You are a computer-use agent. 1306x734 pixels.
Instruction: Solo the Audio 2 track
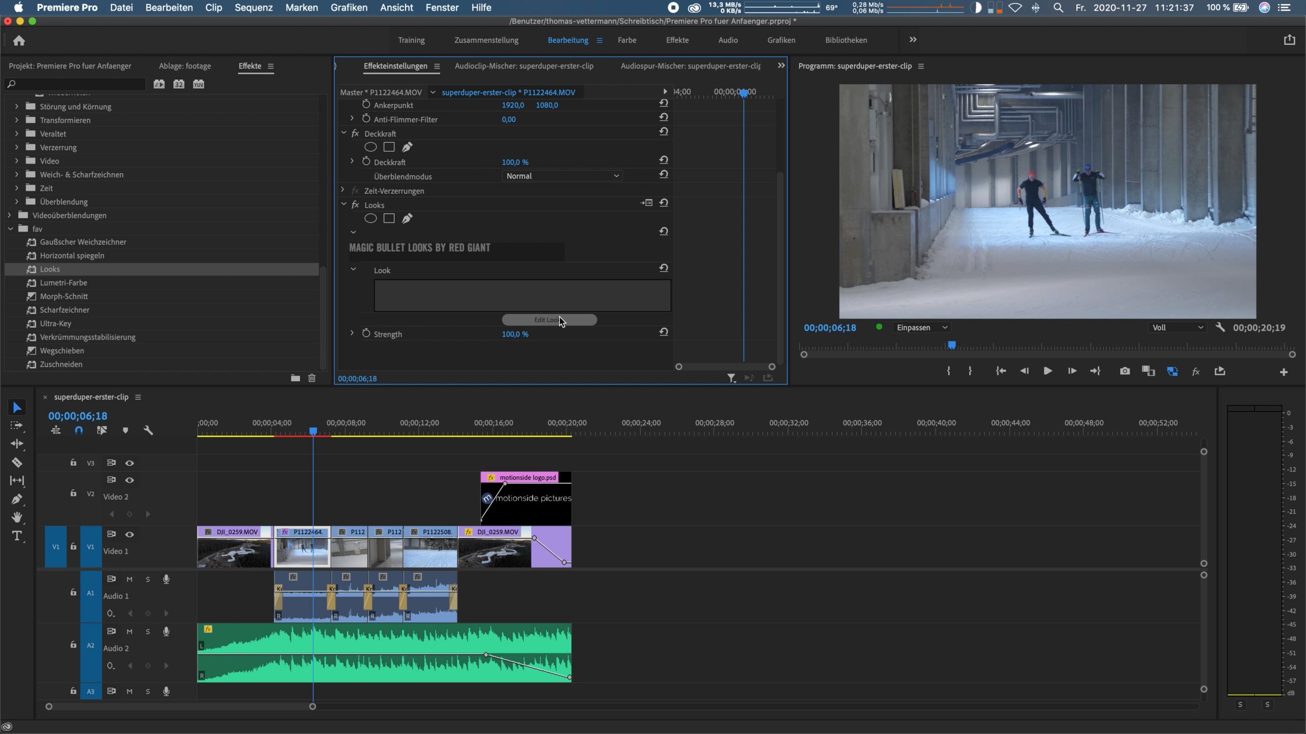(148, 632)
